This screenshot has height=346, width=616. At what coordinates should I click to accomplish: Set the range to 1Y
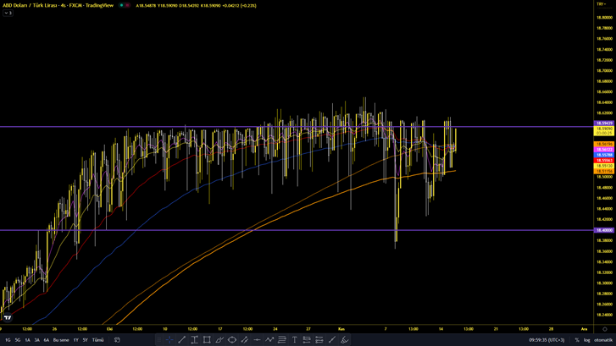(75, 340)
